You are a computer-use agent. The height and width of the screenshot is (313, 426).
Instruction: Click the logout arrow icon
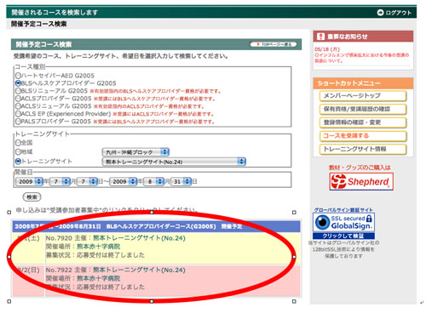[x=380, y=13]
